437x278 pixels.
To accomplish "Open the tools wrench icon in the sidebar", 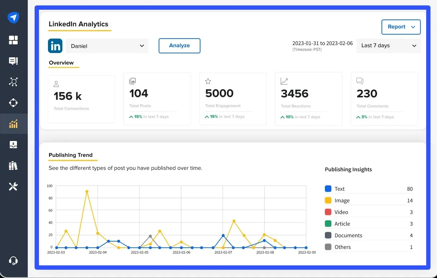I will (13, 186).
